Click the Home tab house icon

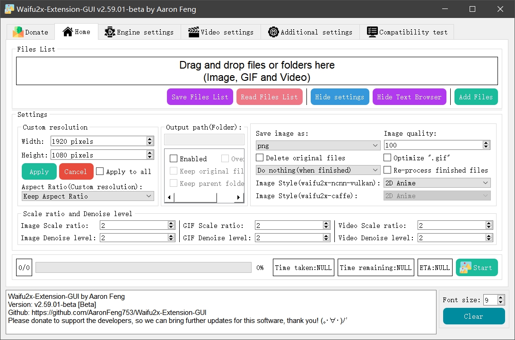click(68, 32)
